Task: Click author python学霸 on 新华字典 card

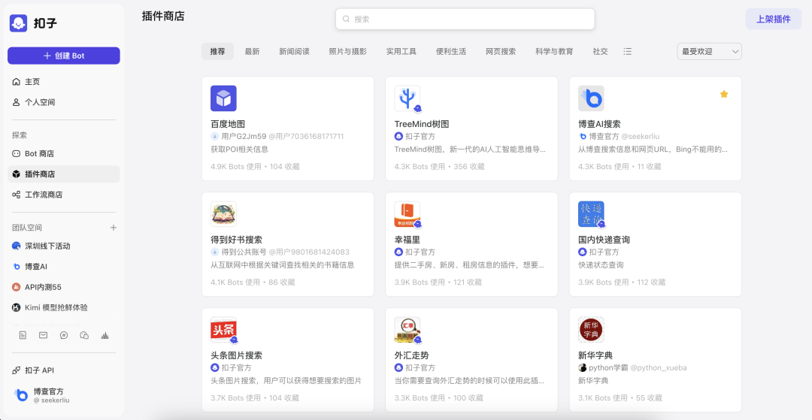Action: coord(608,368)
